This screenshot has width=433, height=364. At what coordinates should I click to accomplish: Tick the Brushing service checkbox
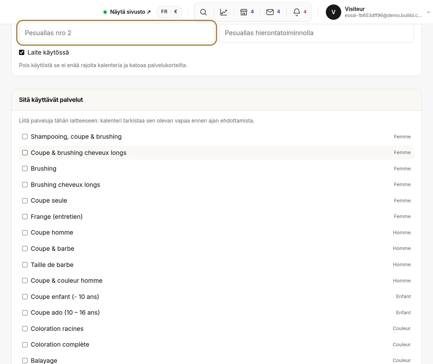click(25, 168)
